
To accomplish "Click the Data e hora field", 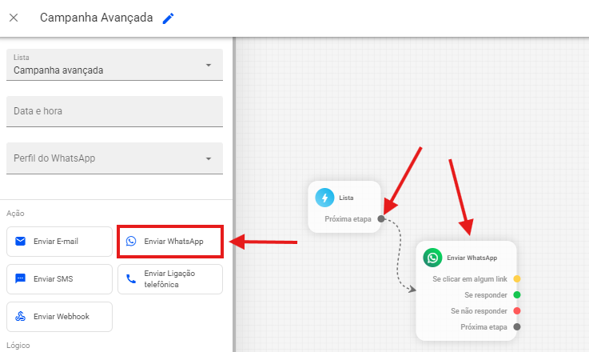I will point(113,111).
